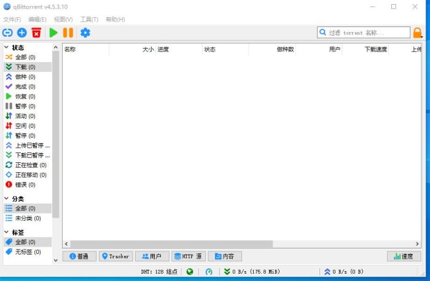The width and height of the screenshot is (430, 281).
Task: Select the 错误 (0) filter
Action: [28, 184]
